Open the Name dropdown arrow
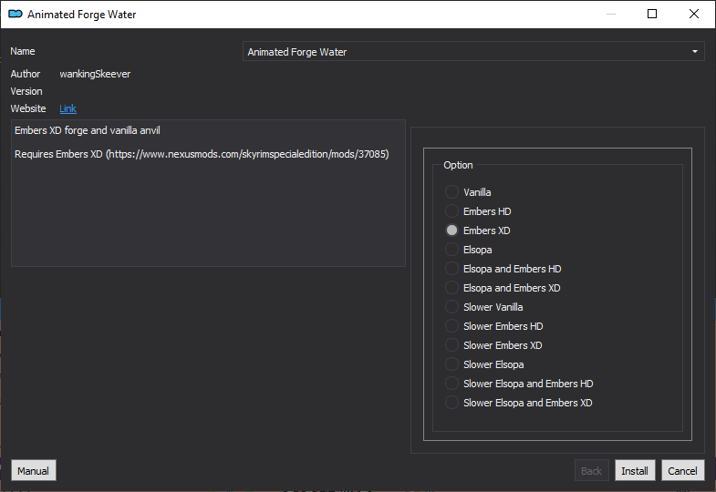The image size is (716, 492). tap(694, 52)
